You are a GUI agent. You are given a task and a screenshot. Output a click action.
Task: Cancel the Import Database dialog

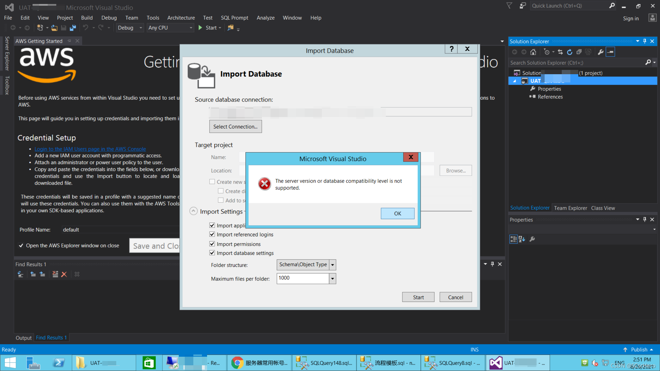(456, 297)
